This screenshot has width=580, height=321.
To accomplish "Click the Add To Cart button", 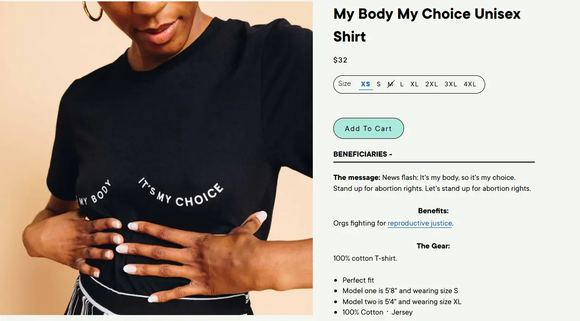I will tap(368, 128).
